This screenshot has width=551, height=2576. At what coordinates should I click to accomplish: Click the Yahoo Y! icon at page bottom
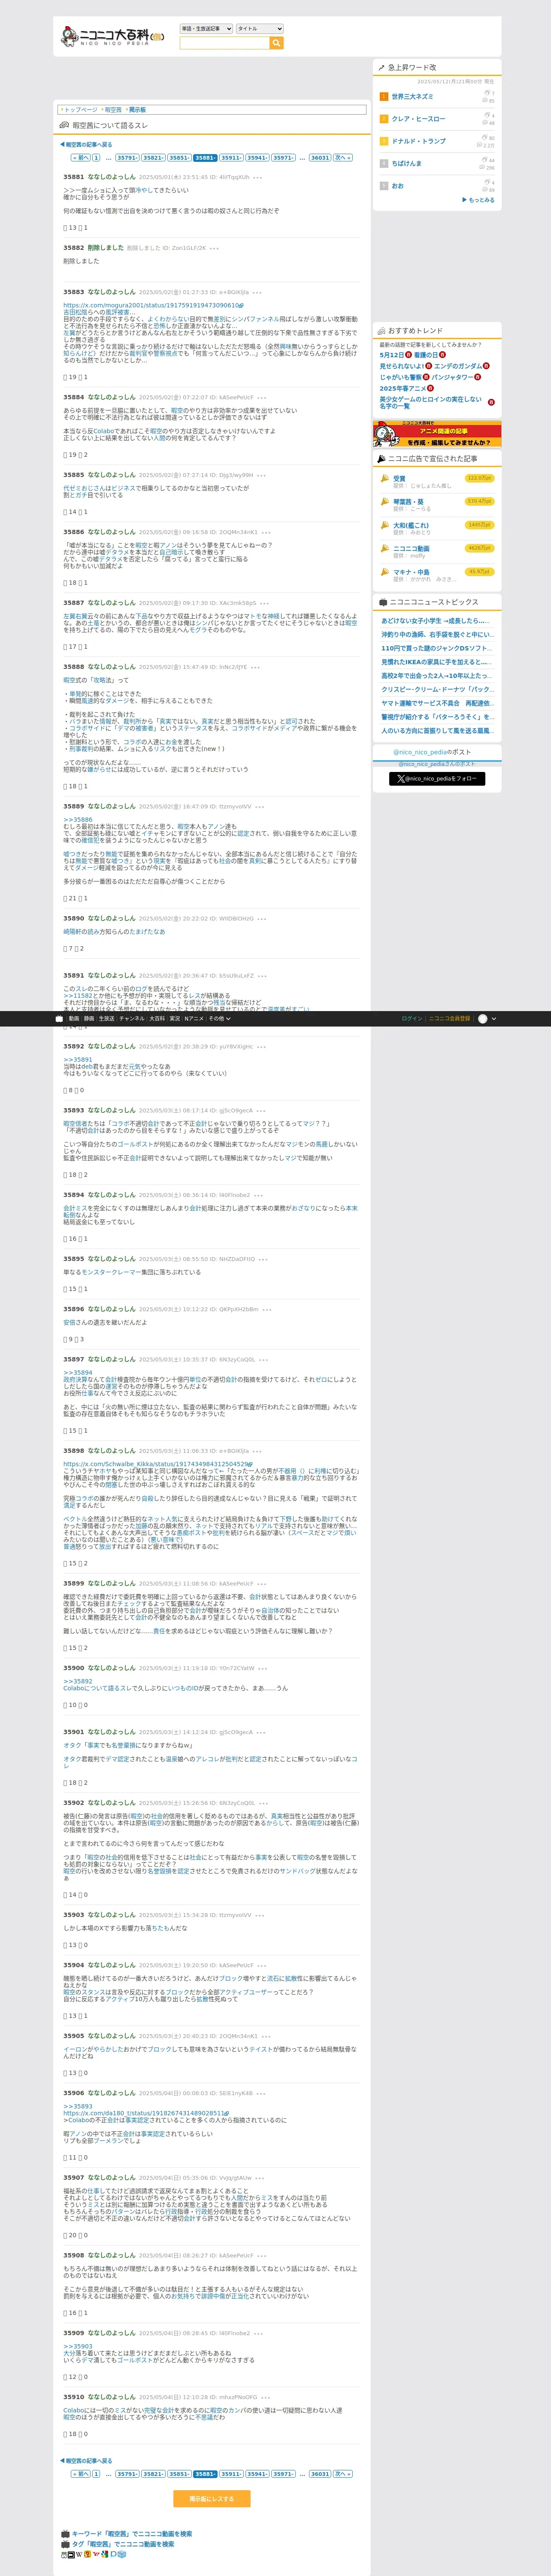(97, 2554)
